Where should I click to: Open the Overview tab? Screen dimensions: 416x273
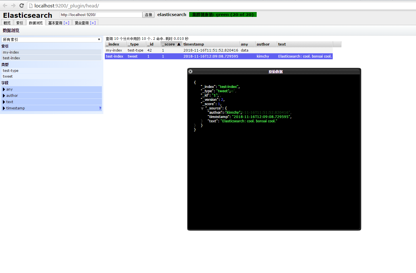point(7,23)
